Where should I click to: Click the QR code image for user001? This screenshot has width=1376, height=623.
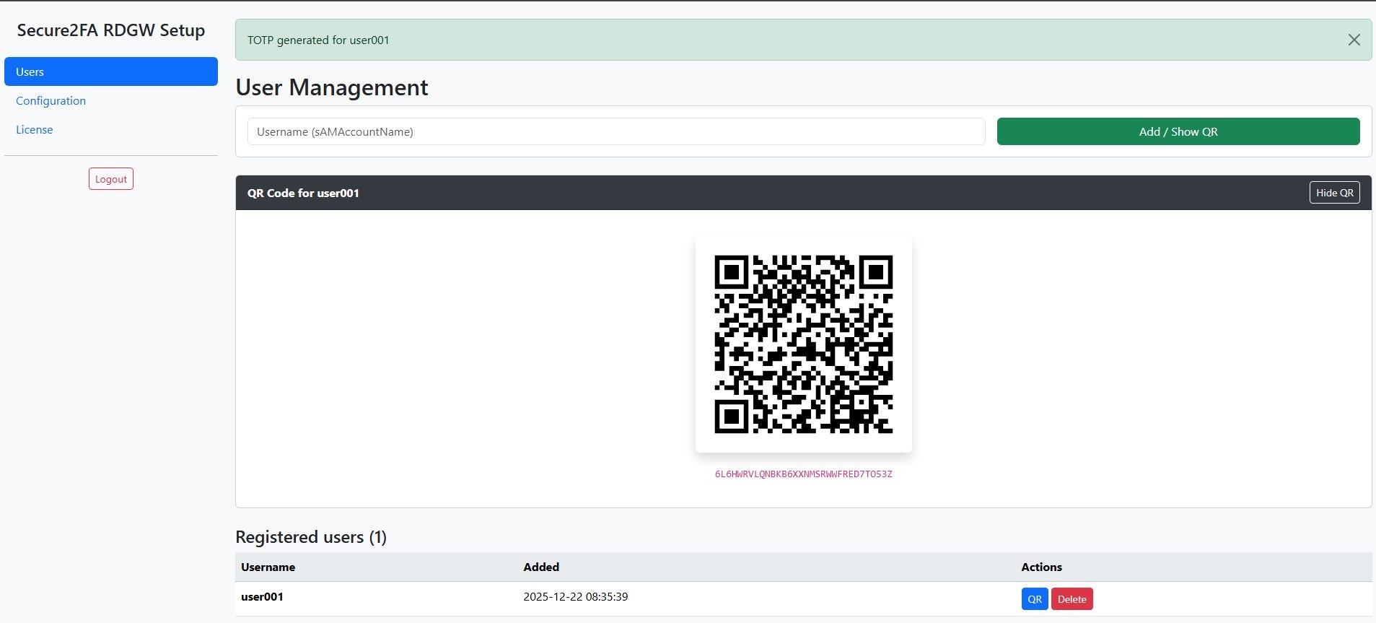coord(803,344)
